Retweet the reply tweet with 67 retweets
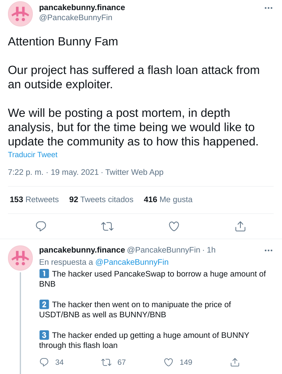The image size is (282, 374). click(x=106, y=362)
